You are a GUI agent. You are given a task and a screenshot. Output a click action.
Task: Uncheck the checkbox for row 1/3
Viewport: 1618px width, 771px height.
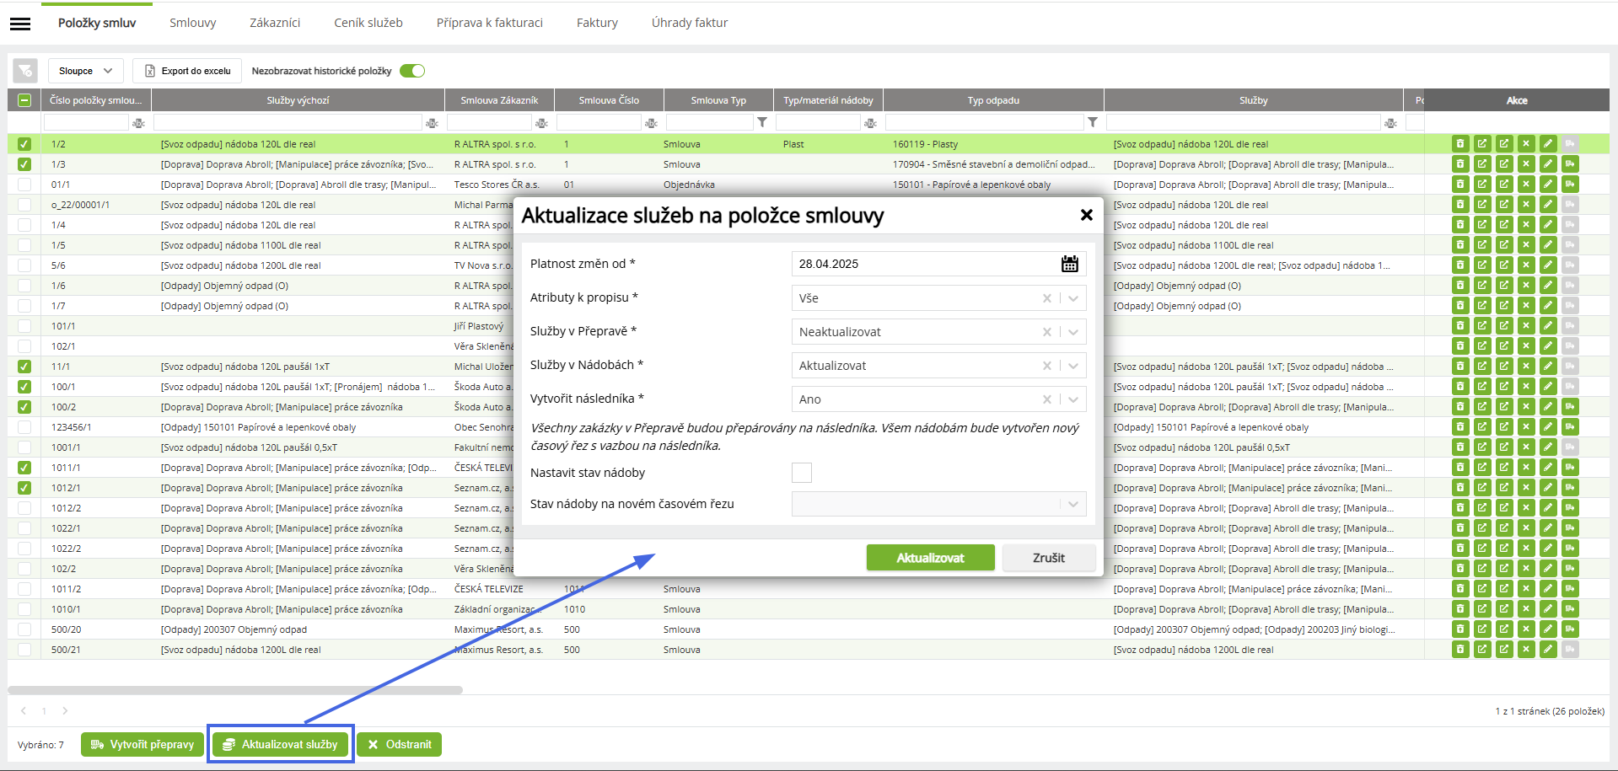(24, 164)
